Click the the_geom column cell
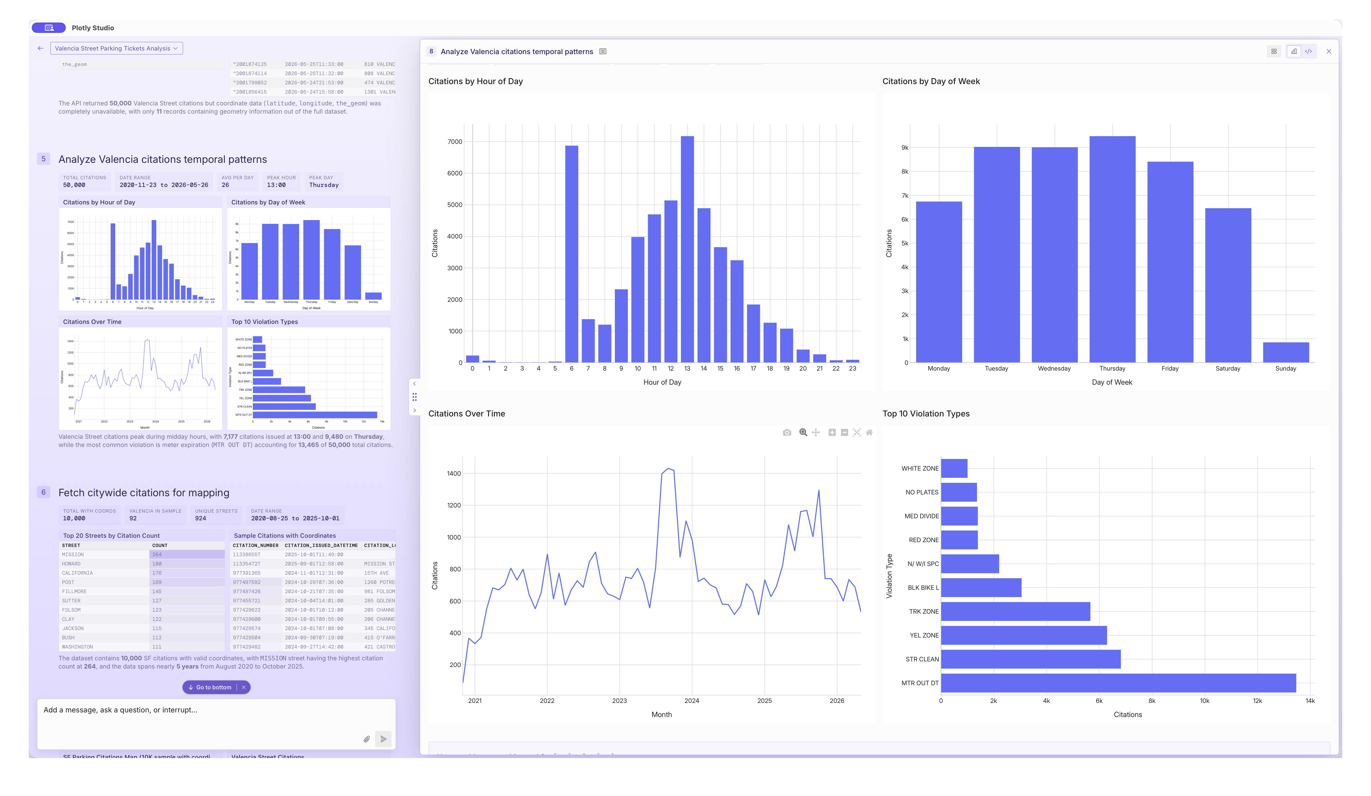Image resolution: width=1371 pixels, height=796 pixels. [x=141, y=64]
